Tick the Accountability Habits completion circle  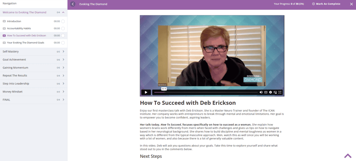coord(63,29)
